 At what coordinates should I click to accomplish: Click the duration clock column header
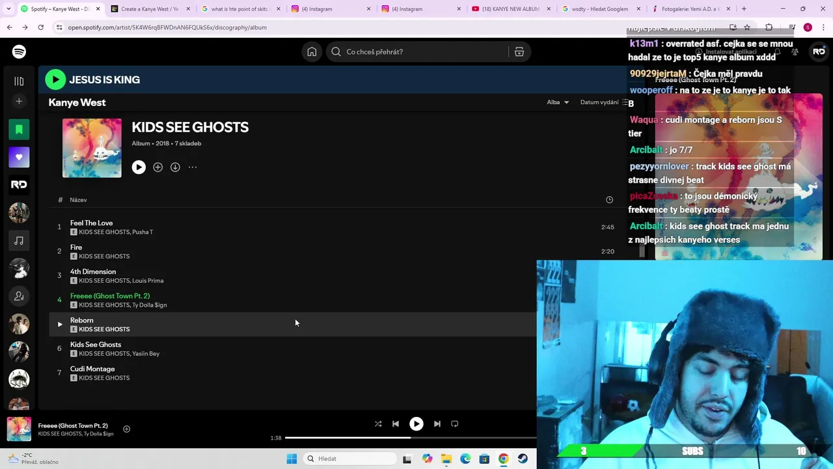point(609,200)
